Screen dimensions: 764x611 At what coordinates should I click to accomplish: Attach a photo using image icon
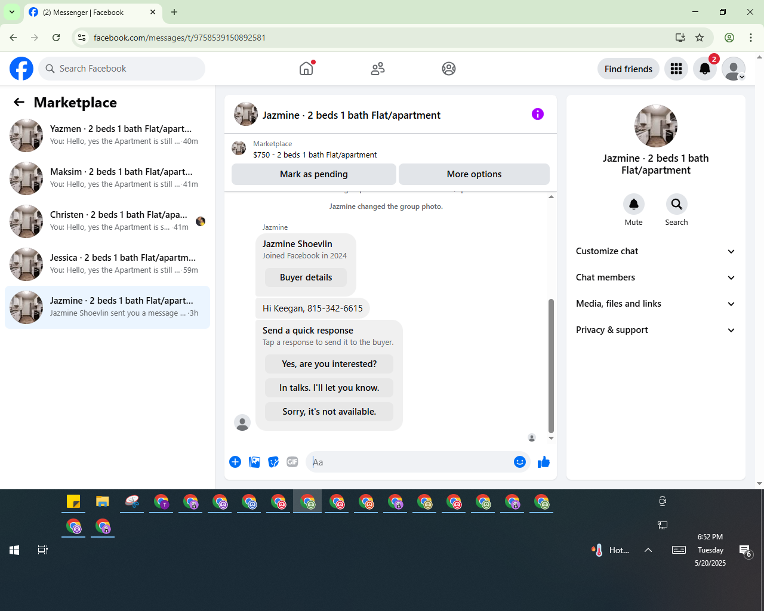(254, 462)
